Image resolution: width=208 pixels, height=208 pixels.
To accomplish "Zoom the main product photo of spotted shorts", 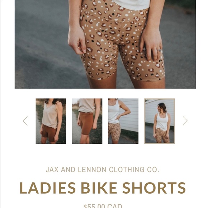I will (105, 44).
